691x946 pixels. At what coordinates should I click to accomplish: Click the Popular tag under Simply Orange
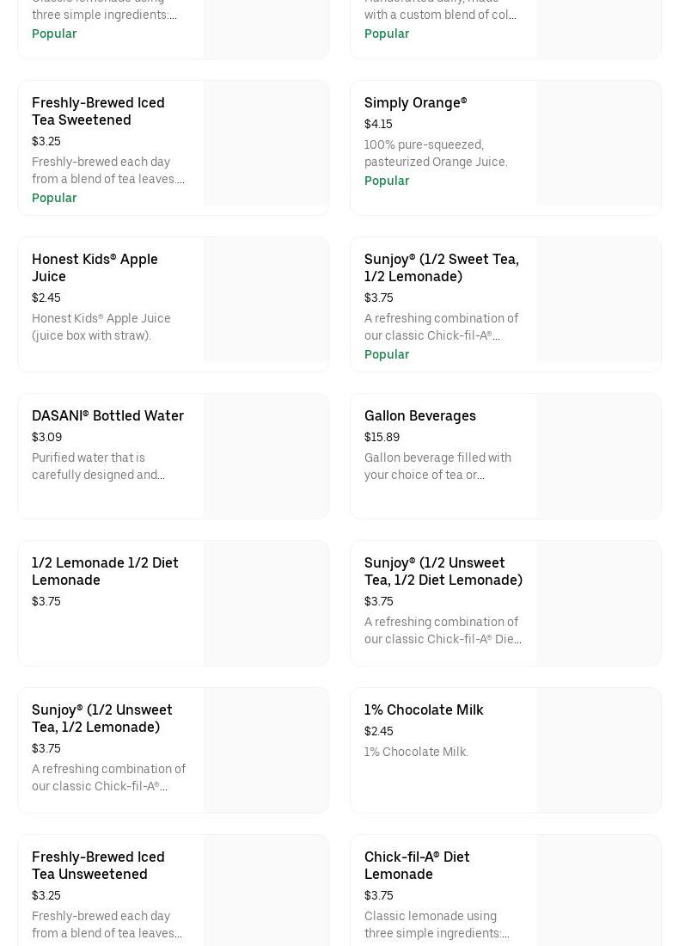(386, 181)
